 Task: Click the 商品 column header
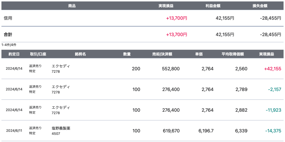click(x=72, y=6)
